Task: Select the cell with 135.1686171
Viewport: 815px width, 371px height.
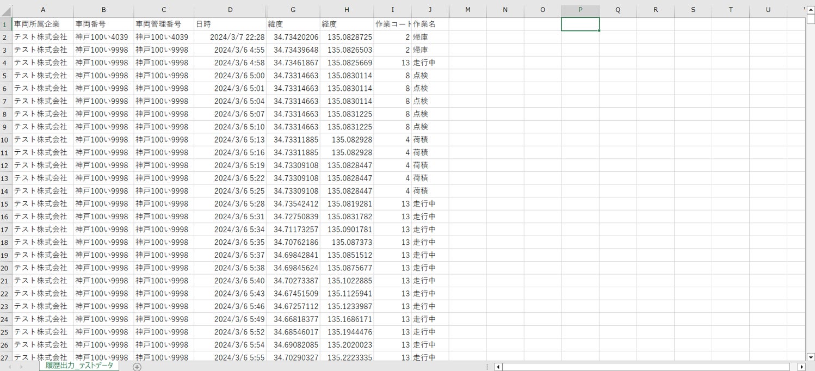Action: pos(347,319)
